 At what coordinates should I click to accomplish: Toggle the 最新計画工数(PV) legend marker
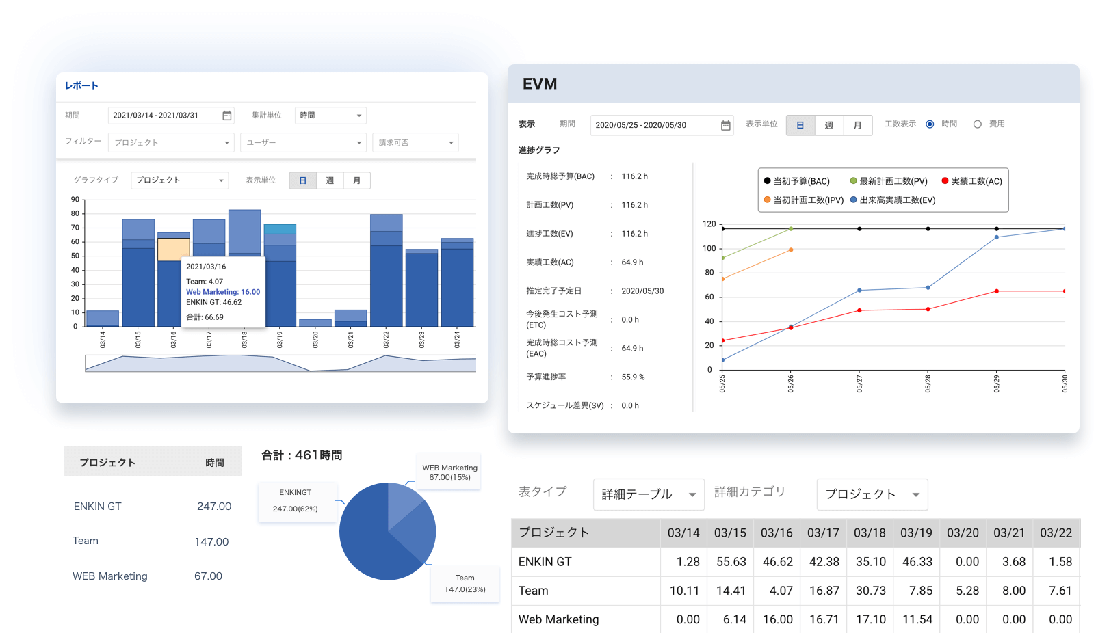[x=853, y=181]
